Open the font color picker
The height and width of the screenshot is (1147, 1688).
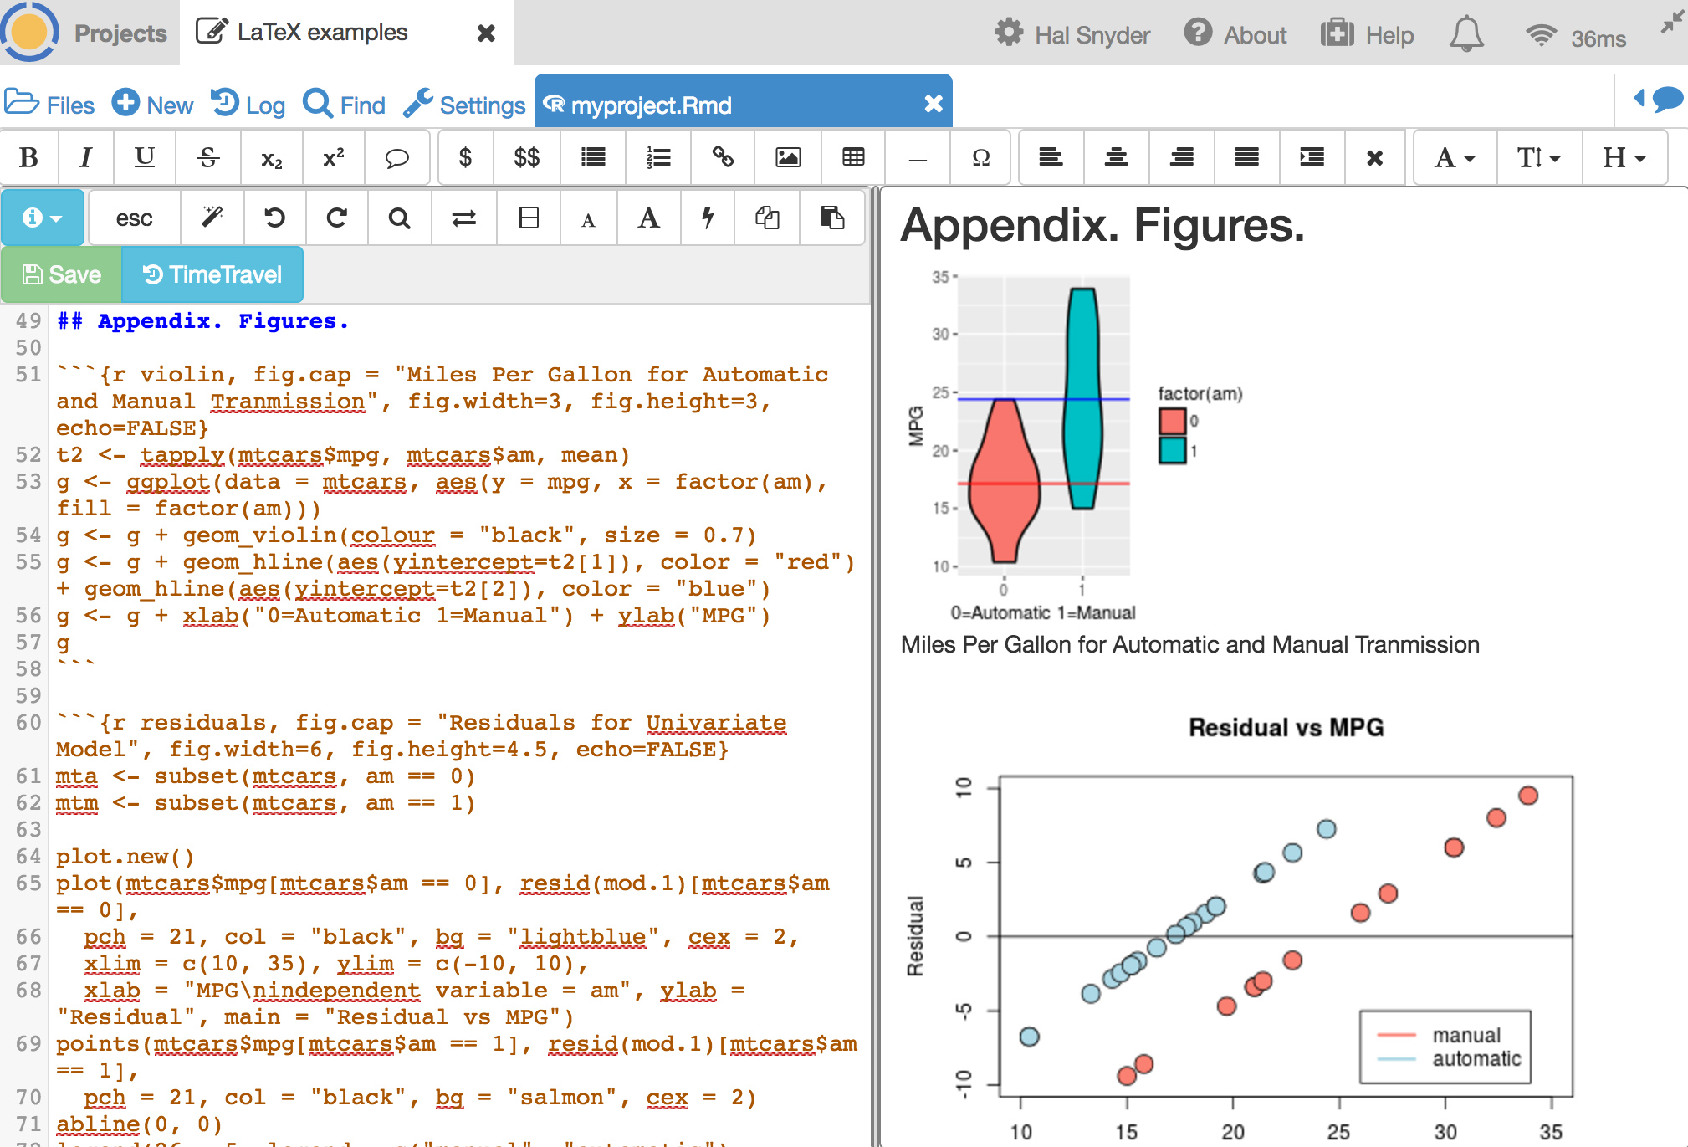click(1453, 157)
